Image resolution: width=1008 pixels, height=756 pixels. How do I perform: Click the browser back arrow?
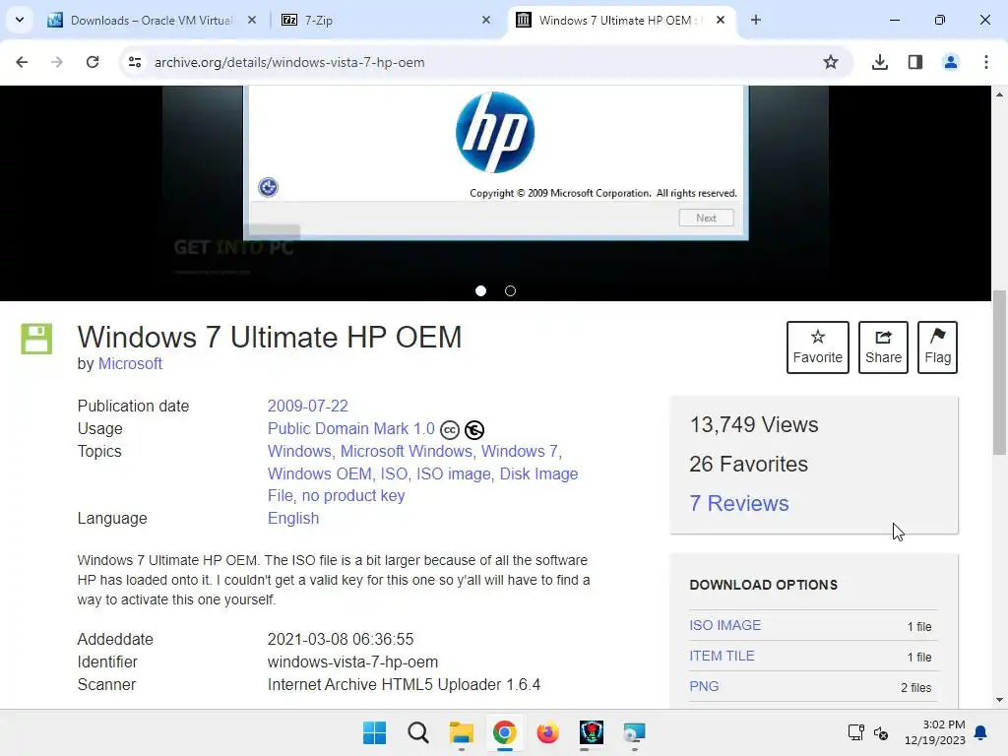click(x=22, y=62)
